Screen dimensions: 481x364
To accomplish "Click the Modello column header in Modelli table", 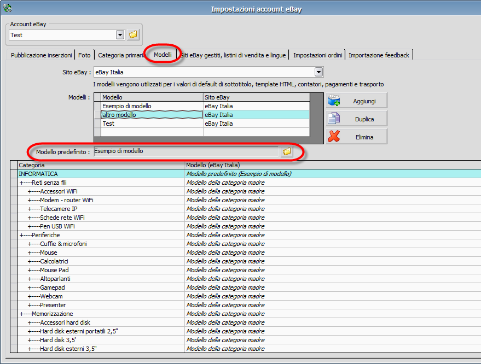I will click(x=152, y=97).
